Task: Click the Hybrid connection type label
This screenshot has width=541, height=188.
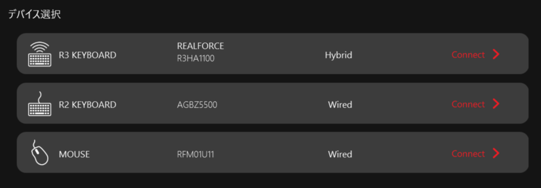Action: (x=338, y=56)
